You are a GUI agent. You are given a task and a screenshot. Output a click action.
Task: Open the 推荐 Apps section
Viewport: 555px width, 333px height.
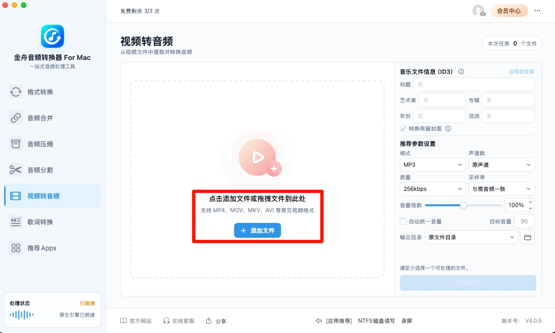tap(52, 248)
